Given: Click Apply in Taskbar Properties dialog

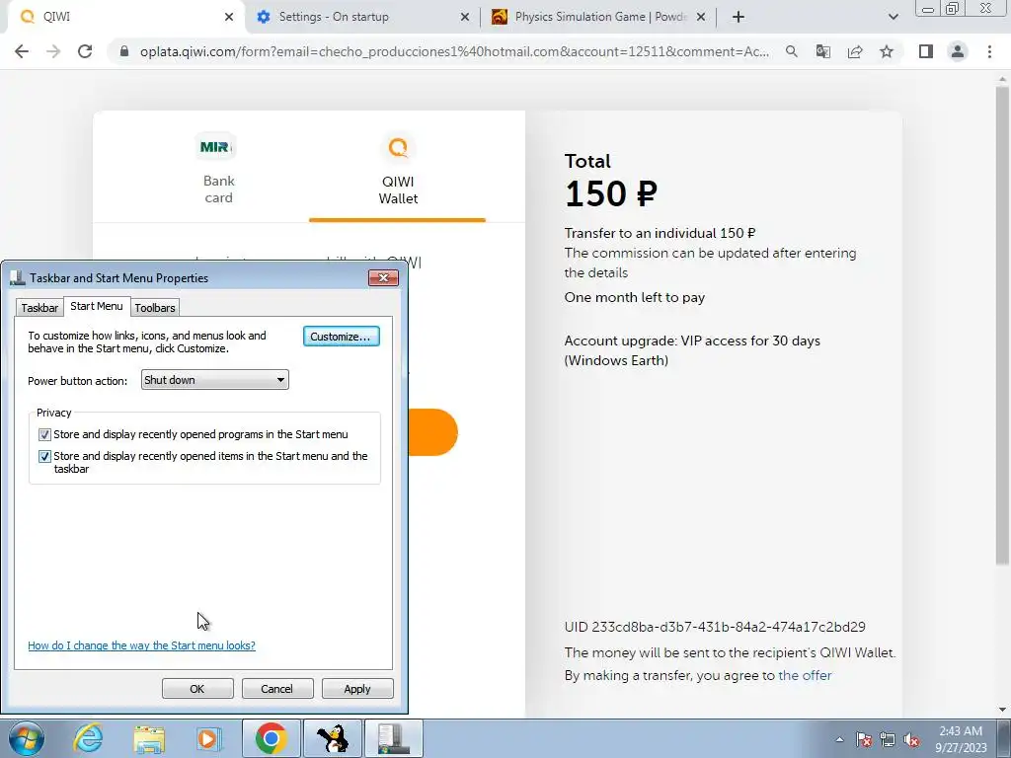Looking at the screenshot, I should (x=357, y=688).
